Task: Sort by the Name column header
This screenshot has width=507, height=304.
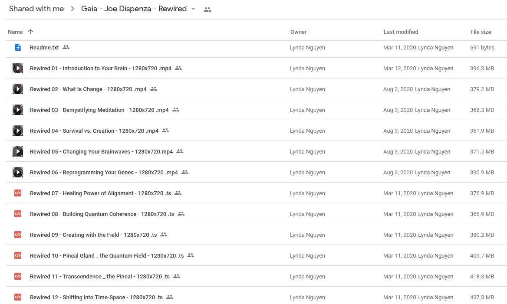Action: (15, 32)
